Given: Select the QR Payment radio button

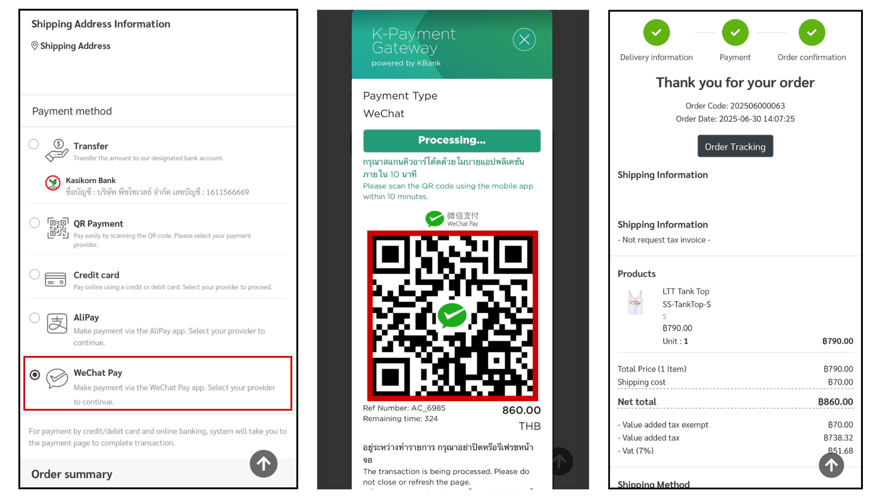Looking at the screenshot, I should [35, 223].
